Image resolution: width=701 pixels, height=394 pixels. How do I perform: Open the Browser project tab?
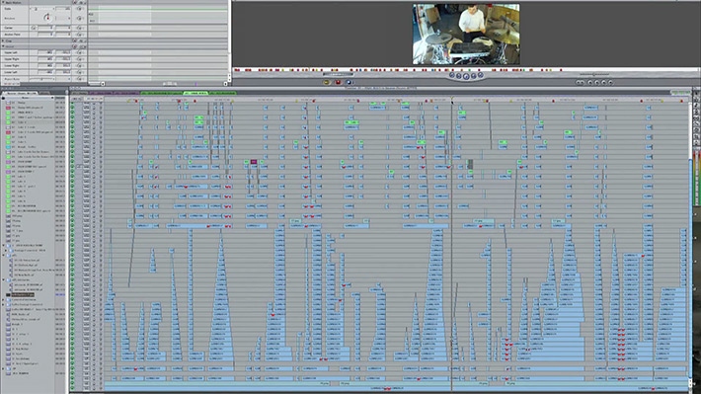[22, 93]
